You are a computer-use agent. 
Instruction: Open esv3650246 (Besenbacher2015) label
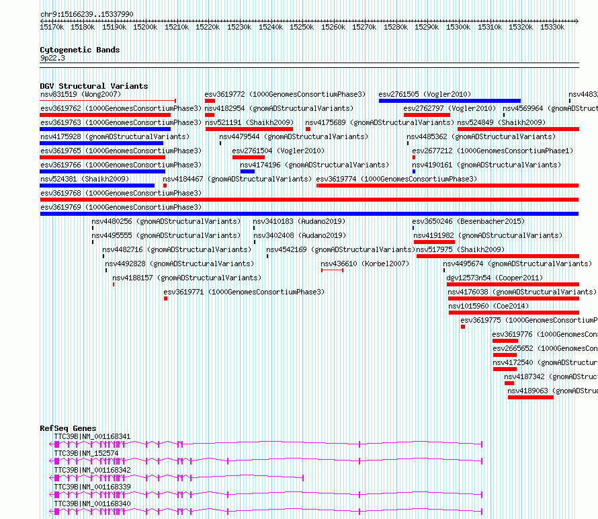pyautogui.click(x=468, y=221)
